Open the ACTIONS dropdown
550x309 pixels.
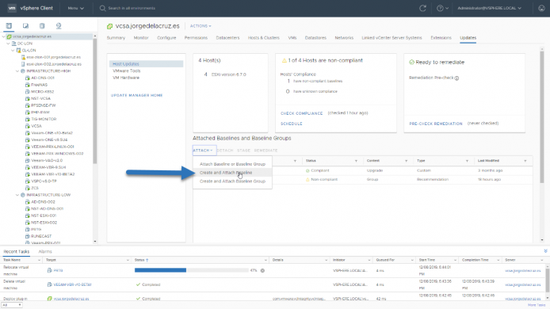pyautogui.click(x=201, y=26)
